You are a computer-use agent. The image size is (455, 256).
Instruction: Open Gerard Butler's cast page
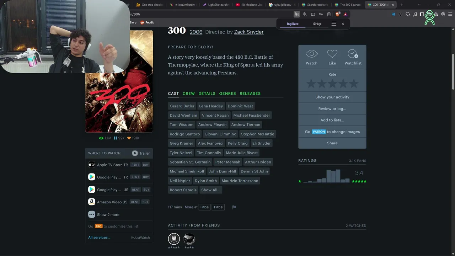click(182, 106)
